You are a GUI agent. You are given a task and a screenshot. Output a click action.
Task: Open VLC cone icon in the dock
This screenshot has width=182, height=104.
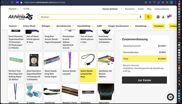pos(179,66)
